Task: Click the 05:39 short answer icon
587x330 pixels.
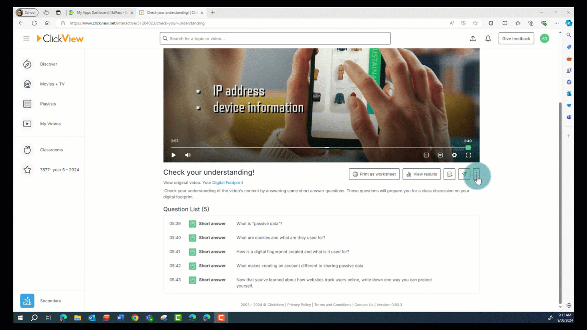Action: pyautogui.click(x=192, y=224)
